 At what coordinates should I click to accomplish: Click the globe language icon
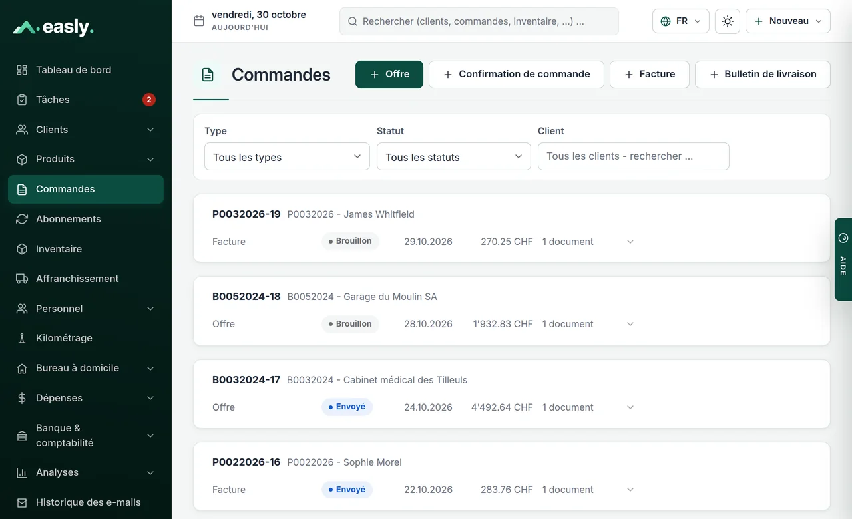pos(666,21)
